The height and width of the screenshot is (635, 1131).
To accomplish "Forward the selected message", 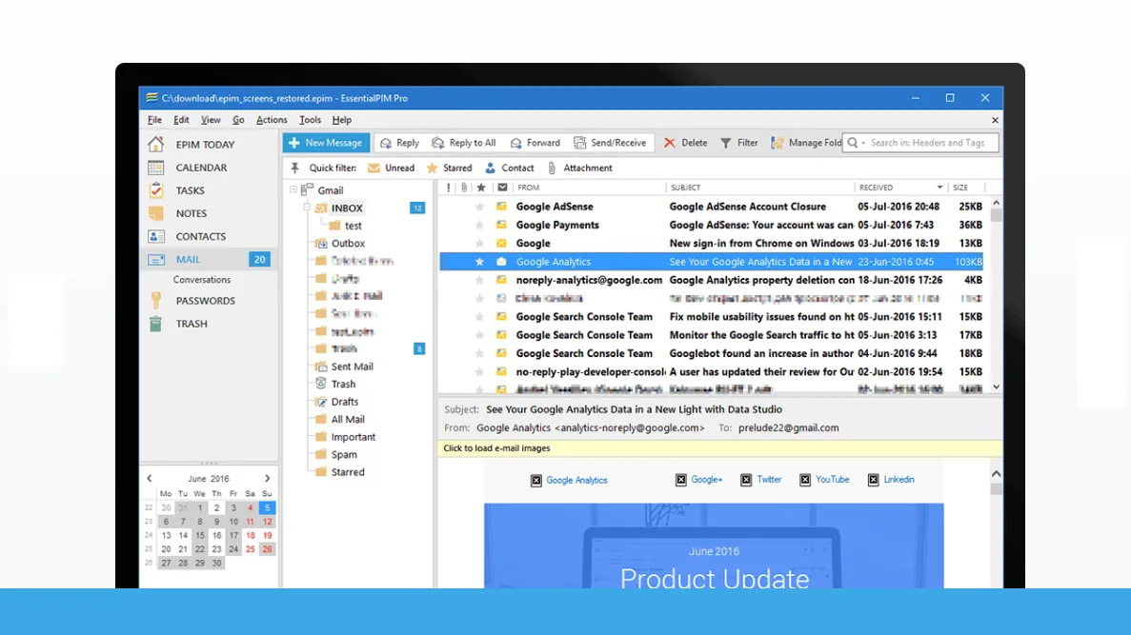I will click(x=535, y=143).
